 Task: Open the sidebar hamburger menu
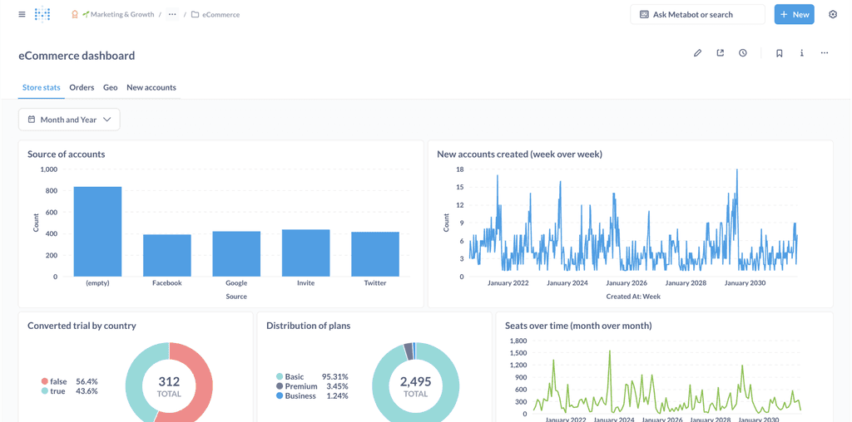click(x=22, y=14)
